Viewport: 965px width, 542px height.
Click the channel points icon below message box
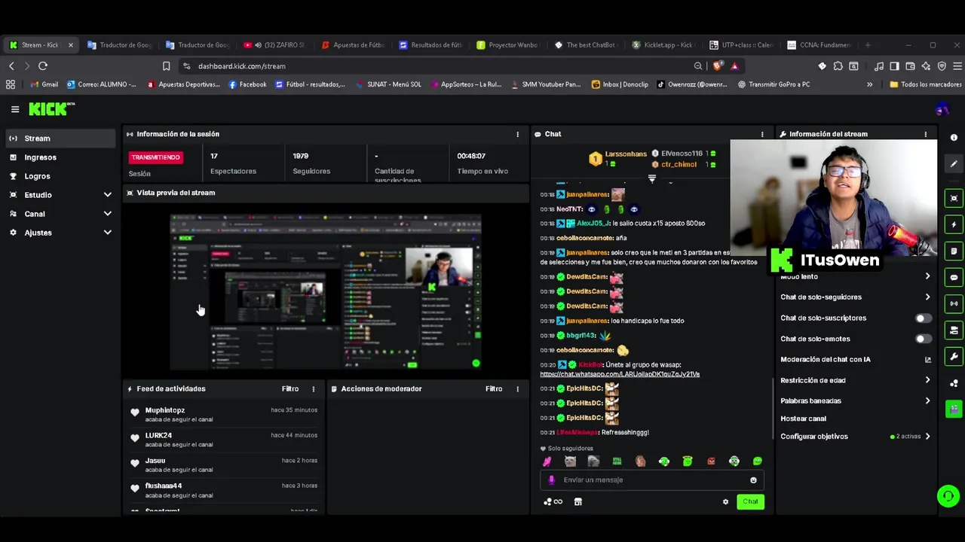553,501
